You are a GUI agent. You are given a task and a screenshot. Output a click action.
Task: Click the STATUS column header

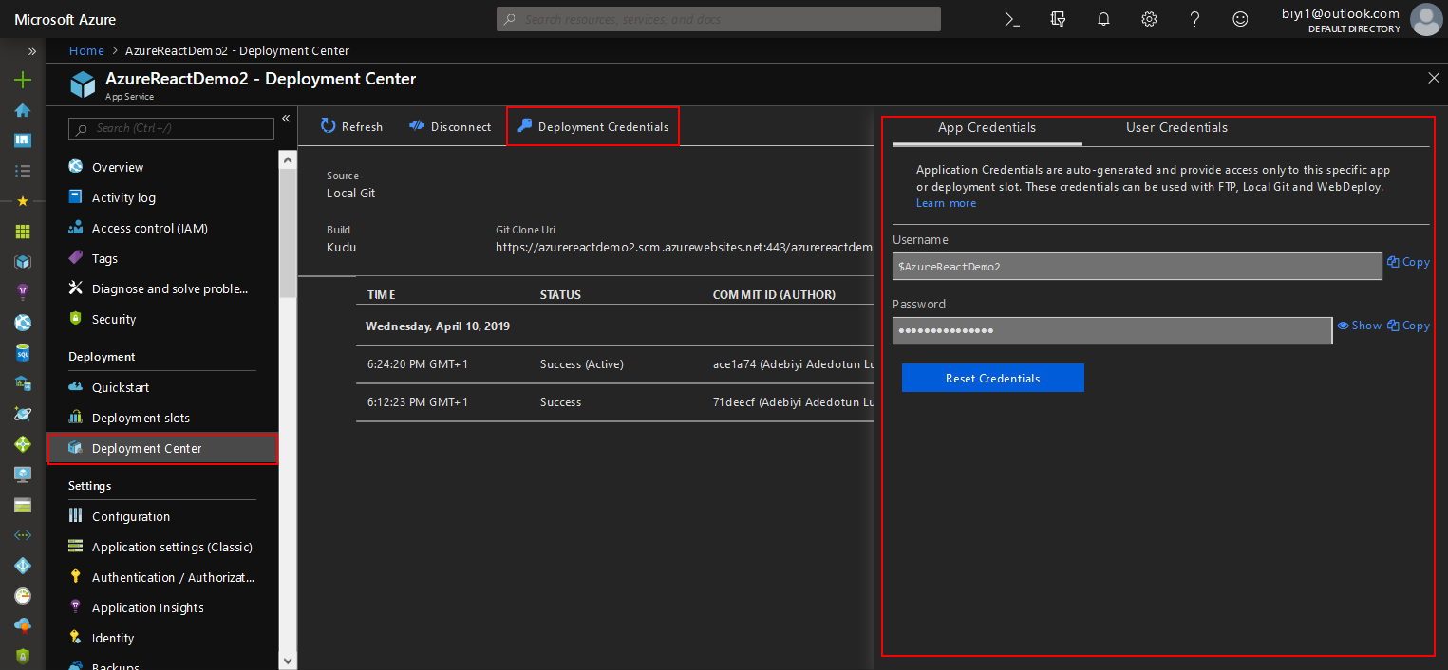560,295
